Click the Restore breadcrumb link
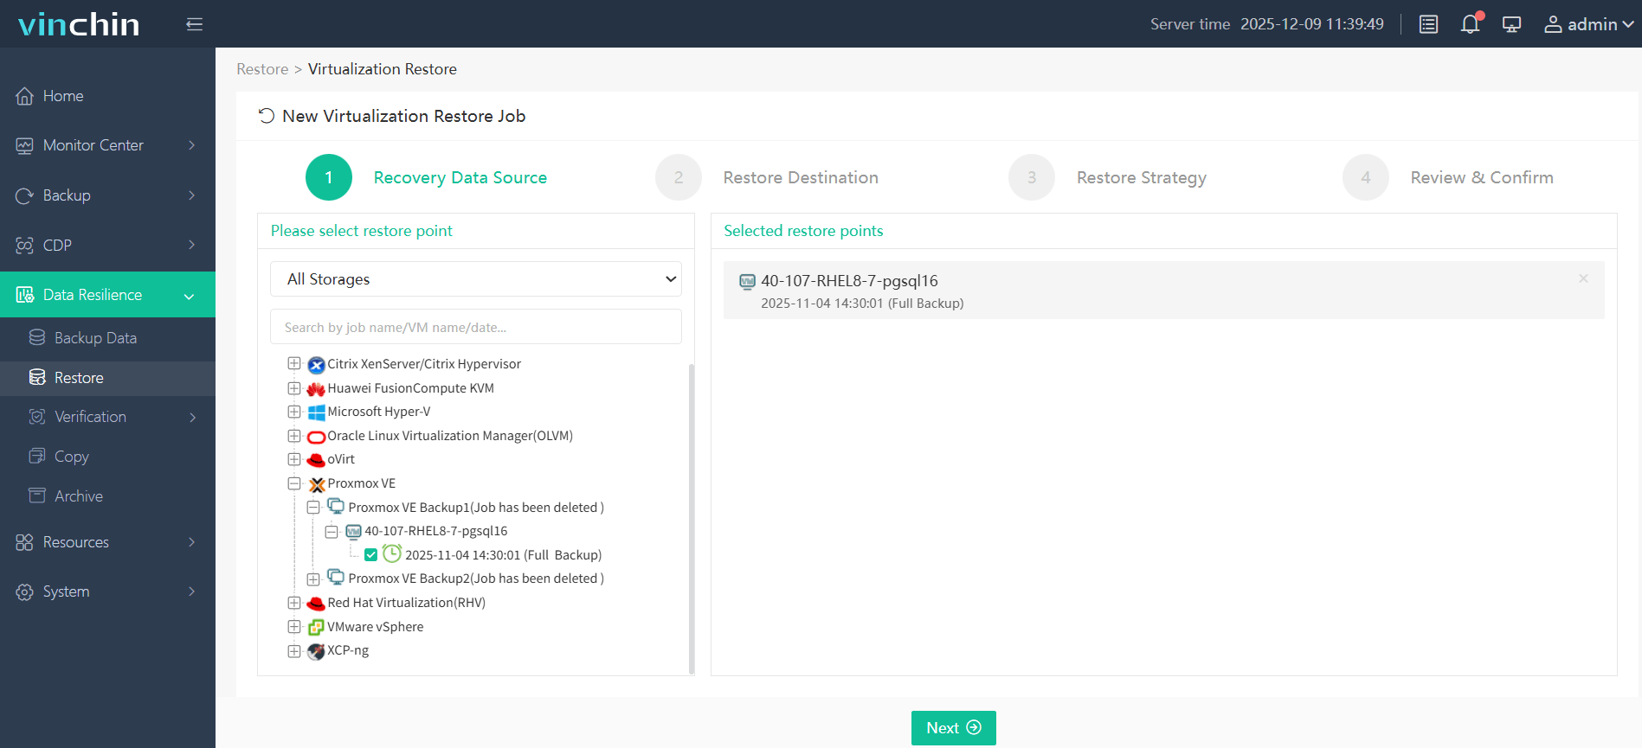1642x748 pixels. pos(262,69)
